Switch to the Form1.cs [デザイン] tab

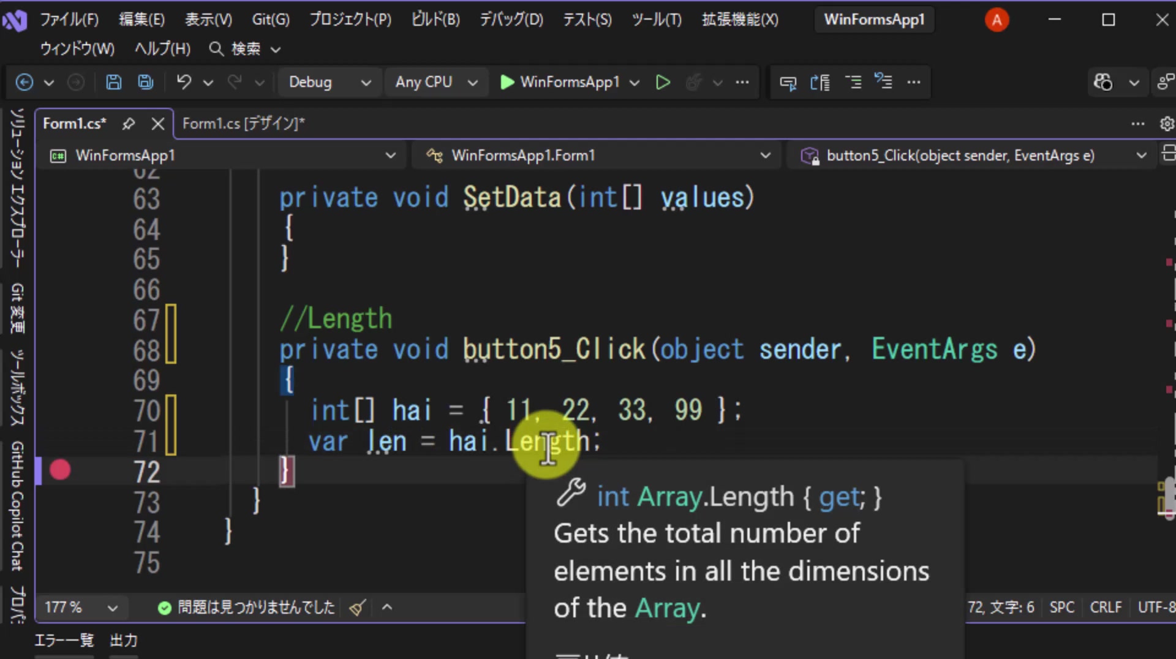click(x=243, y=124)
